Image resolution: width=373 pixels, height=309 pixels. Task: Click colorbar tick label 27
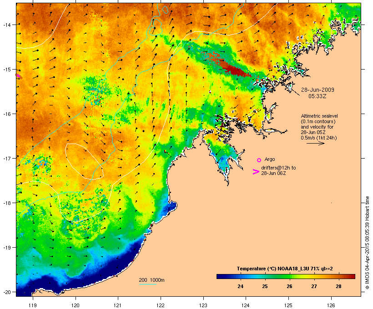pos(314,286)
